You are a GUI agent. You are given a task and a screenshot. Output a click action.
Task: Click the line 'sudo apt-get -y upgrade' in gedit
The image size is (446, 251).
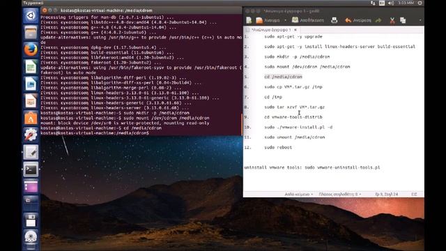point(293,36)
